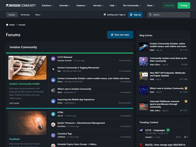This screenshot has width=196, height=147.
Task: Expand the Services menu
Action: click(98, 6)
